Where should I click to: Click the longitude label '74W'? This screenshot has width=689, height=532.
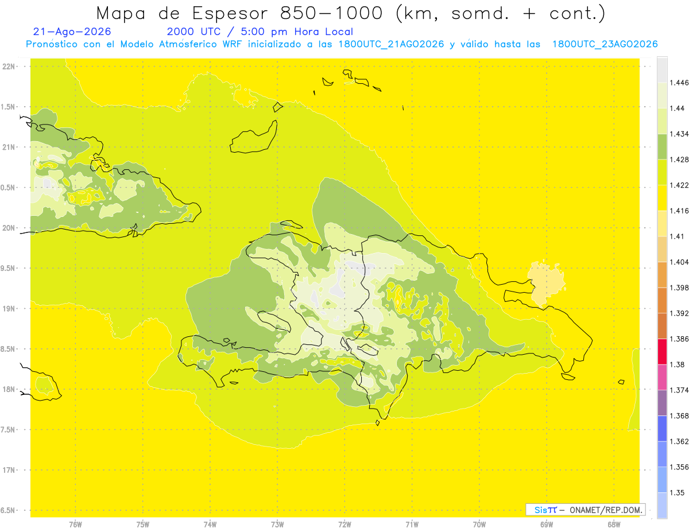210,525
